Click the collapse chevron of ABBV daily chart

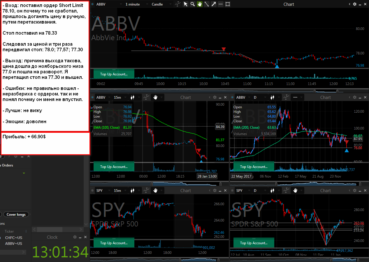click(x=349, y=97)
